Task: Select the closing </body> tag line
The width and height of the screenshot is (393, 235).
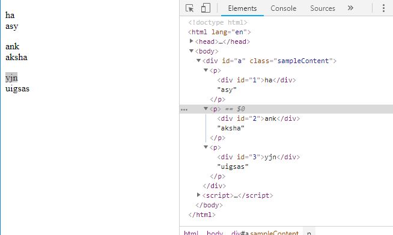Action: pyautogui.click(x=209, y=205)
